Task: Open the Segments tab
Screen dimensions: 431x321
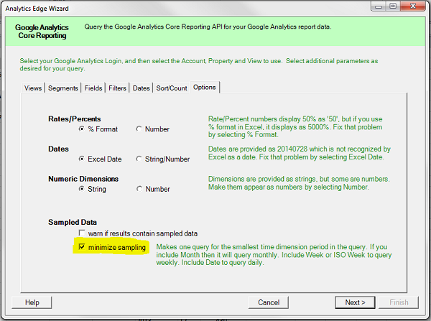Action: coord(63,88)
